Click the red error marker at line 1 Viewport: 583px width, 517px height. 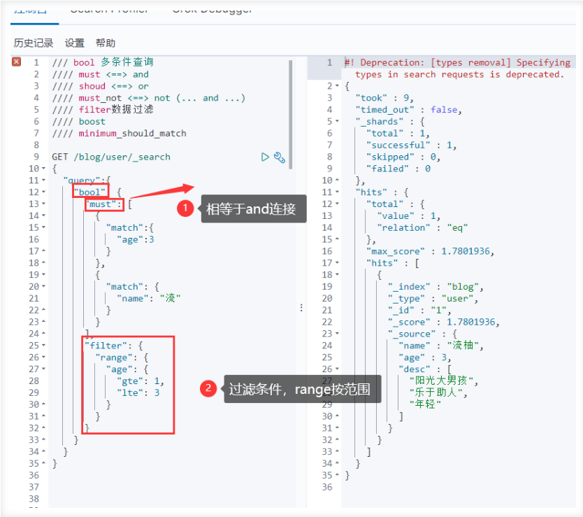16,62
